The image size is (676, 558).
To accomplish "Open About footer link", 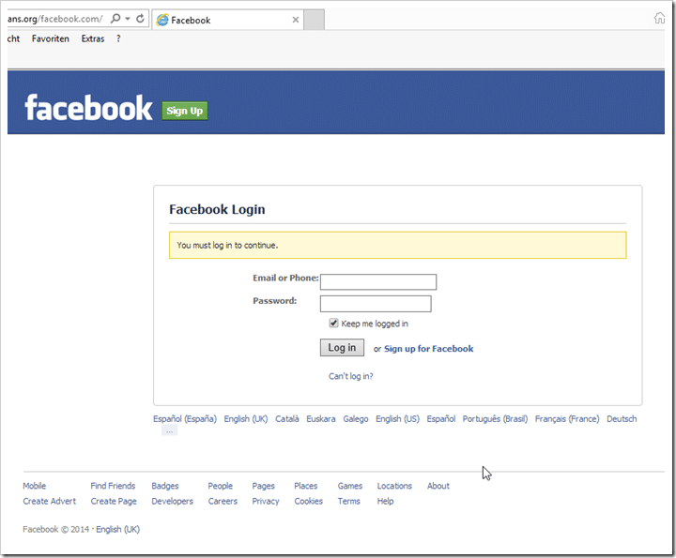I will [438, 486].
